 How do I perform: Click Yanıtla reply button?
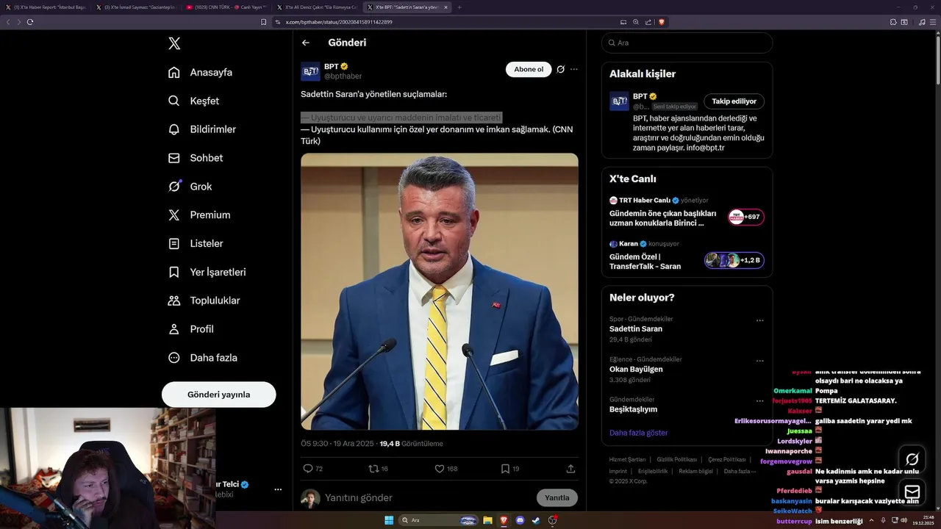pyautogui.click(x=557, y=497)
